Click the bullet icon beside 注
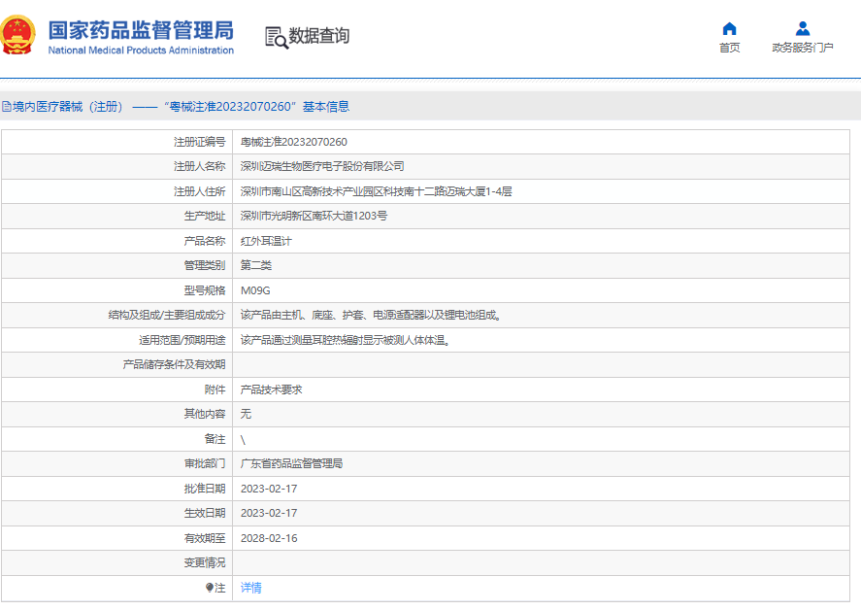Screen dimensions: 861x610 [x=210, y=588]
